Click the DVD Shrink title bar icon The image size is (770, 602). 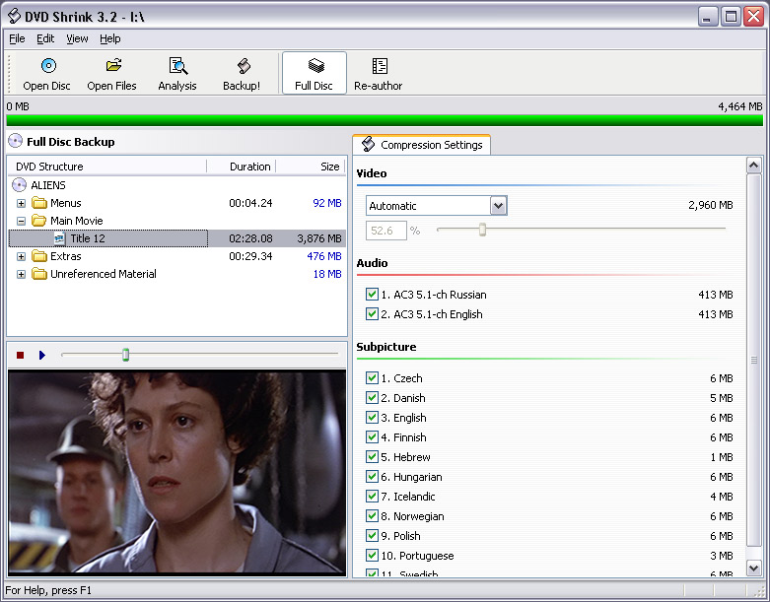14,16
